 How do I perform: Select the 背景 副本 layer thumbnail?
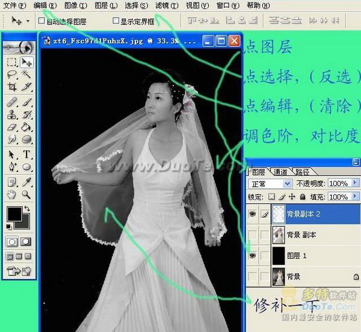(279, 235)
